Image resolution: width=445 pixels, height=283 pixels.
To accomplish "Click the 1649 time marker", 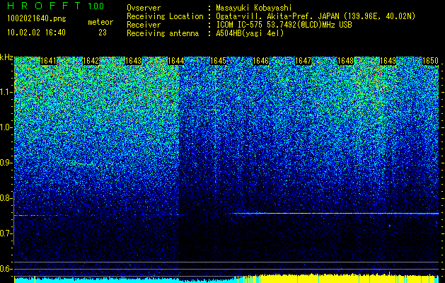I will pos(388,61).
